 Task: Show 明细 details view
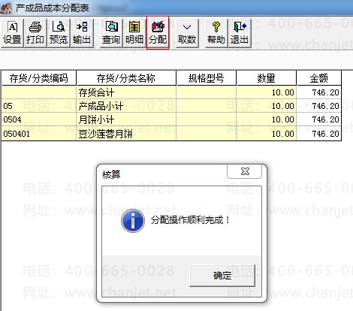(x=134, y=33)
